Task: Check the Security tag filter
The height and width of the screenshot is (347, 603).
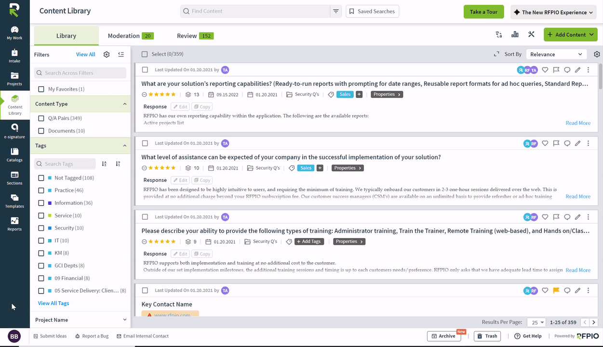Action: click(41, 228)
